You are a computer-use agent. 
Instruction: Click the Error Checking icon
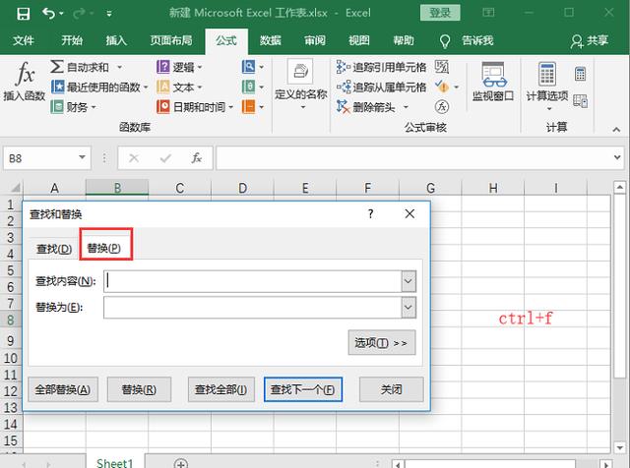(x=442, y=87)
